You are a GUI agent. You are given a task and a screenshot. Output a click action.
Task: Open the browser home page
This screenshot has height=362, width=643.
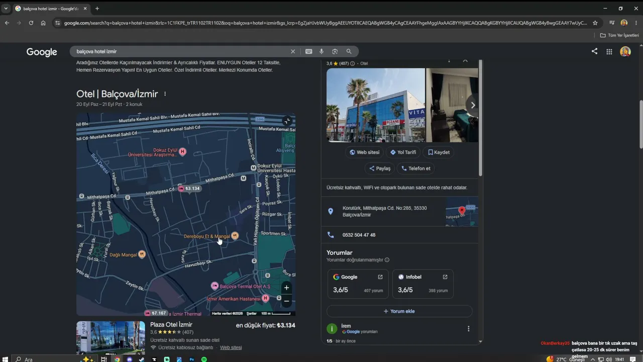tap(43, 23)
